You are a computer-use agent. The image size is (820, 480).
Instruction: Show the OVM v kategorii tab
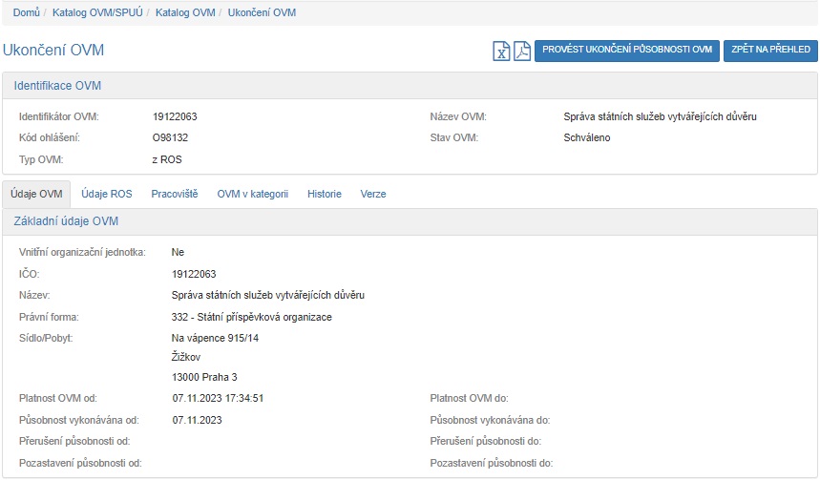click(252, 194)
